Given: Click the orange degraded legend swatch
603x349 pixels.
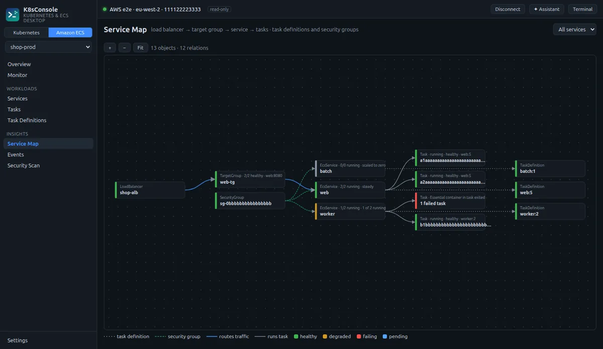Looking at the screenshot, I should 325,336.
